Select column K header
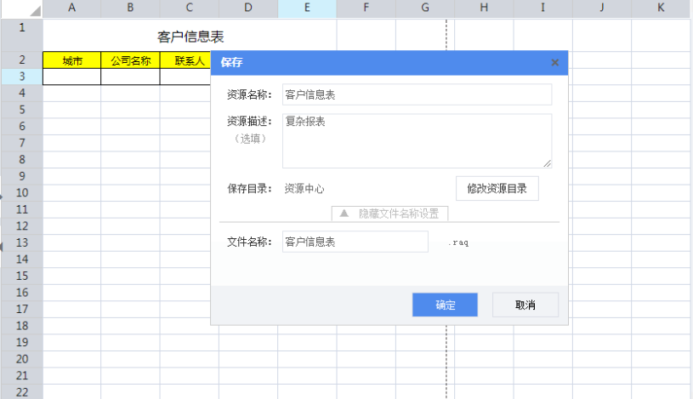The width and height of the screenshot is (693, 399). click(x=661, y=9)
